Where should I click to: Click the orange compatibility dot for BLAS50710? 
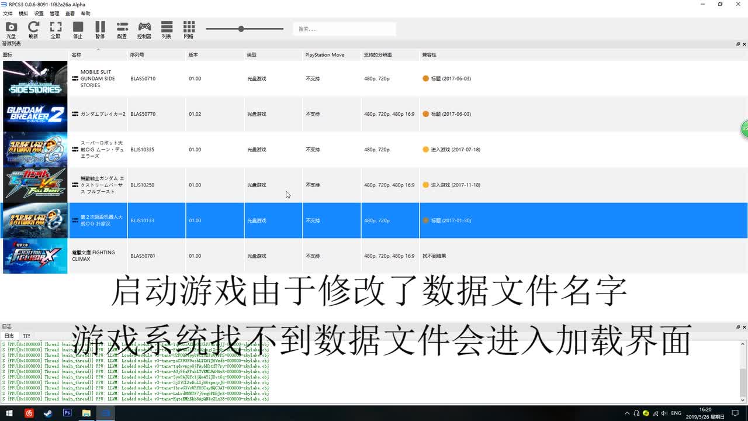[x=425, y=78]
